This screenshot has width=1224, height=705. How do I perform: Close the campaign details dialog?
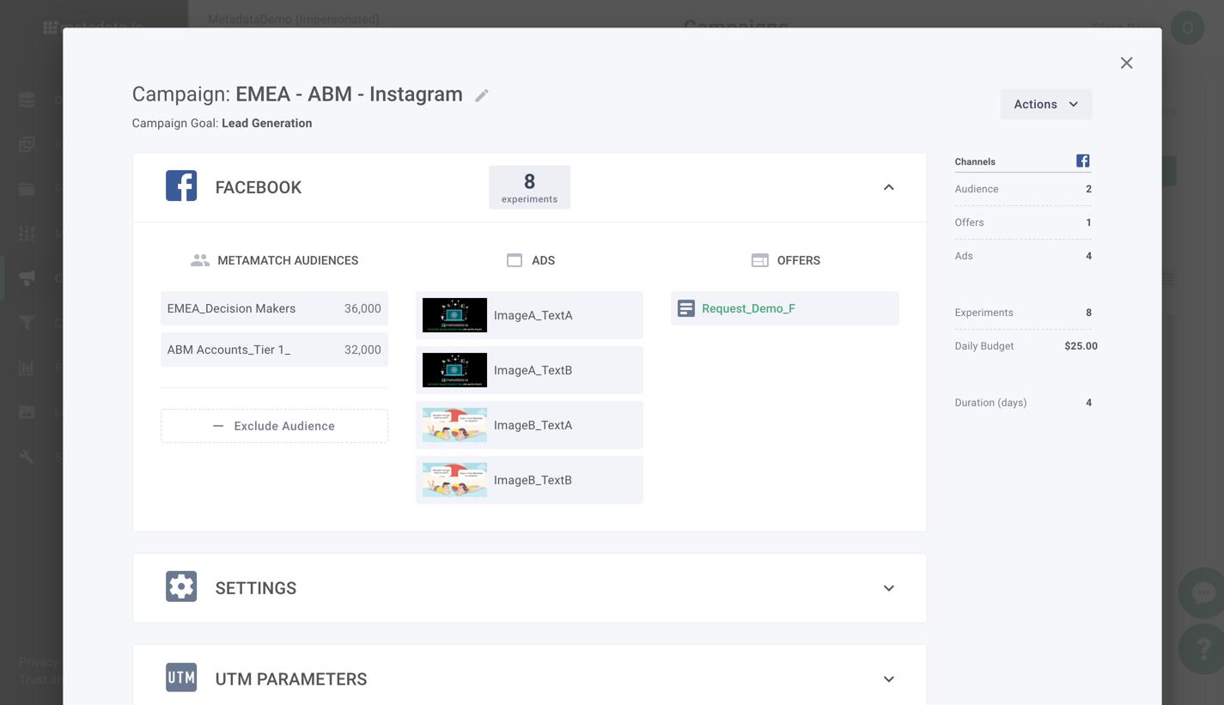pos(1126,63)
